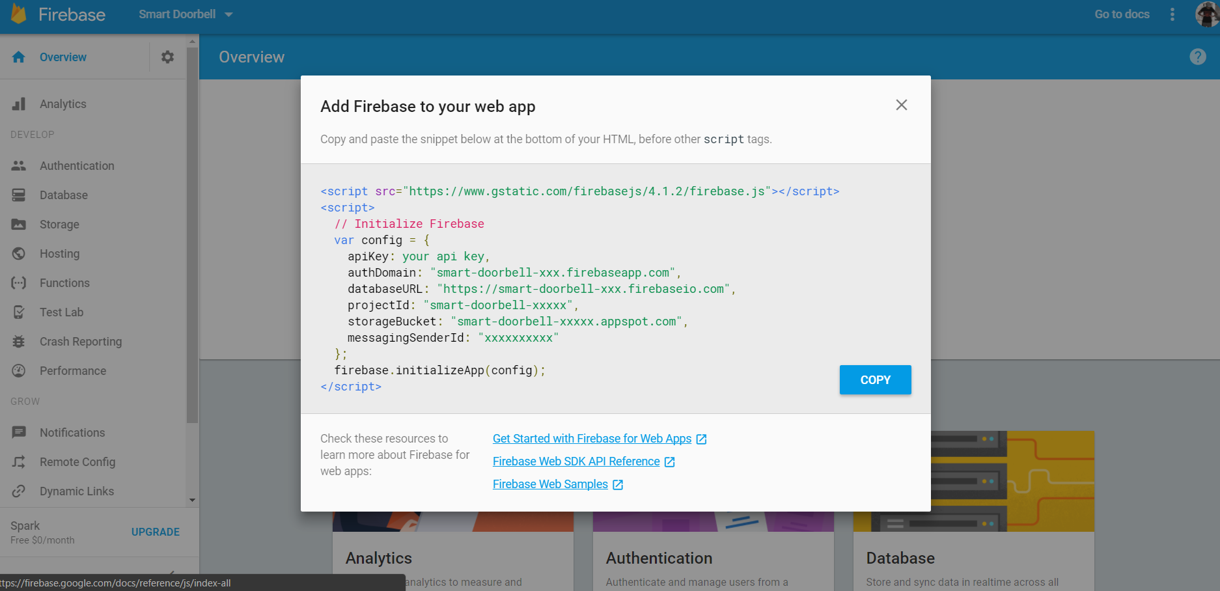1220x591 pixels.
Task: Click the user account avatar
Action: tap(1207, 14)
